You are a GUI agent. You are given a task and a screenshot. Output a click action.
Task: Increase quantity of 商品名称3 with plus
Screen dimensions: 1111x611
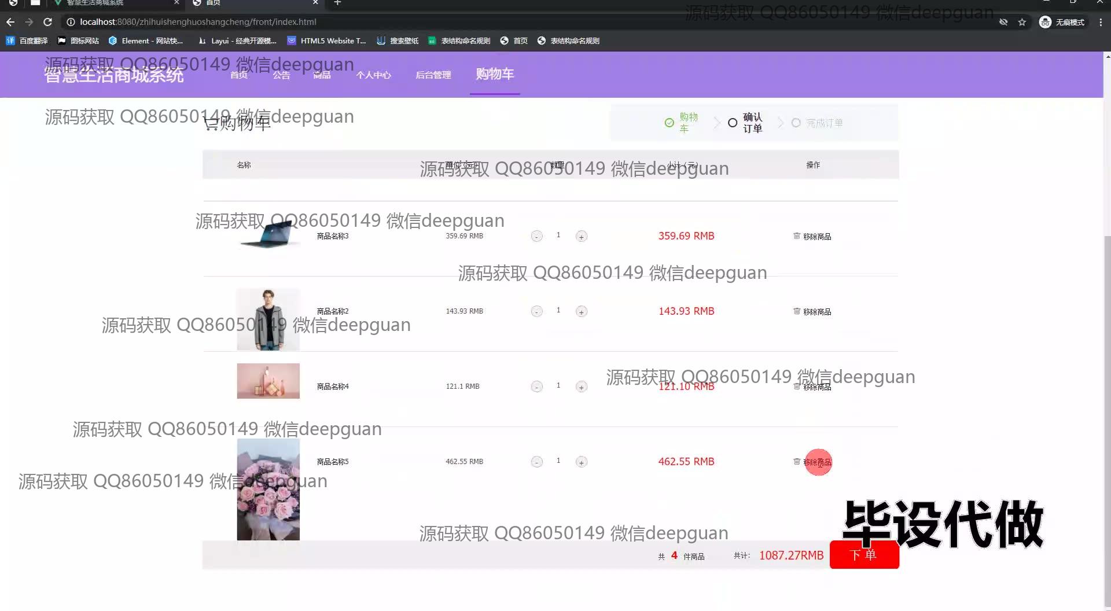(581, 236)
